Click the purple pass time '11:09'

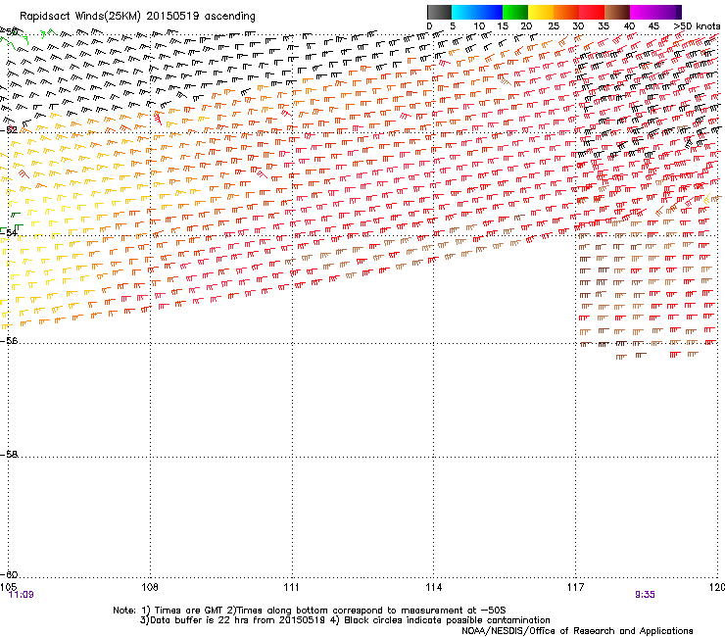tap(22, 595)
